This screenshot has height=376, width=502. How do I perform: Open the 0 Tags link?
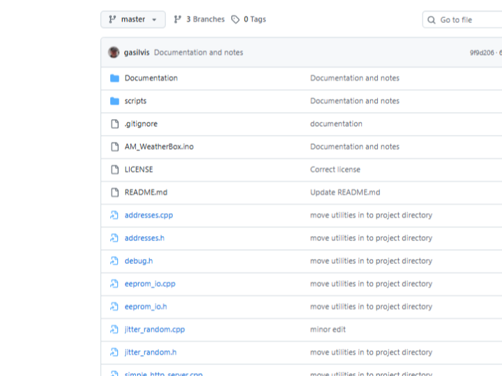pyautogui.click(x=249, y=19)
